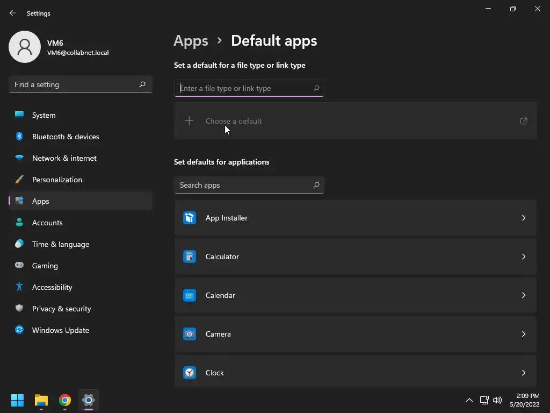The height and width of the screenshot is (413, 550).
Task: Open Windows Update section
Action: coord(60,330)
